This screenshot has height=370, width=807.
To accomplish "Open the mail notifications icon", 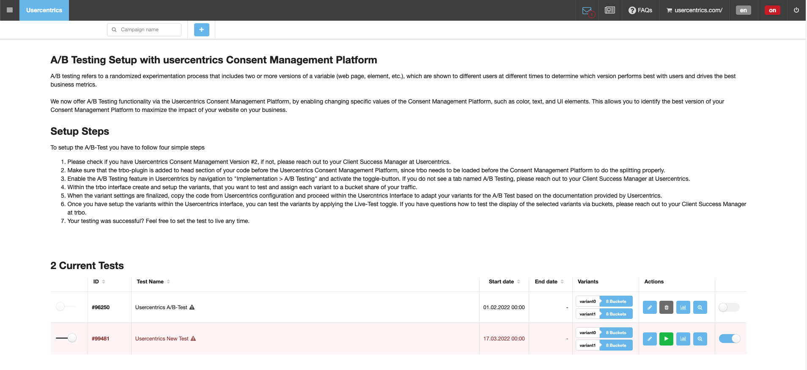I will tap(587, 11).
